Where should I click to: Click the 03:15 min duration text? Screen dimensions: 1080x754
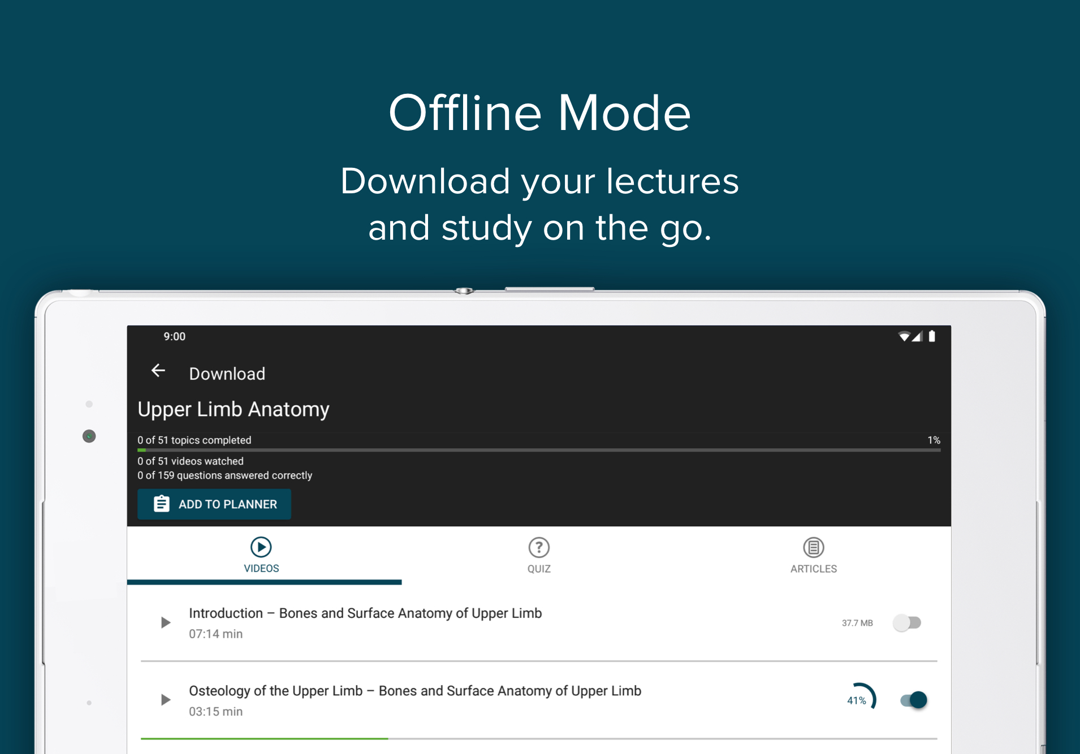coord(215,711)
